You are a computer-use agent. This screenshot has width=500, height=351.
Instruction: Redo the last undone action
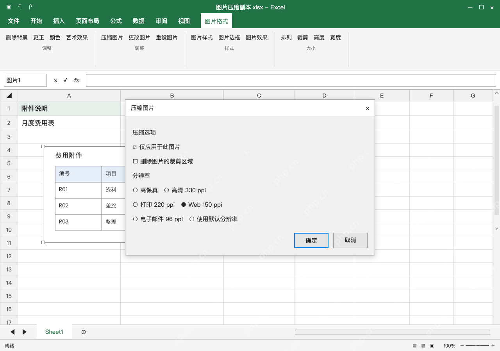[31, 7]
